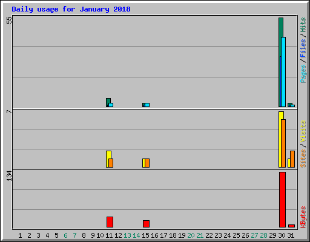Image resolution: width=310 pixels, height=242 pixels.
Task: Click the 'Visits' legend label
Action: click(303, 131)
